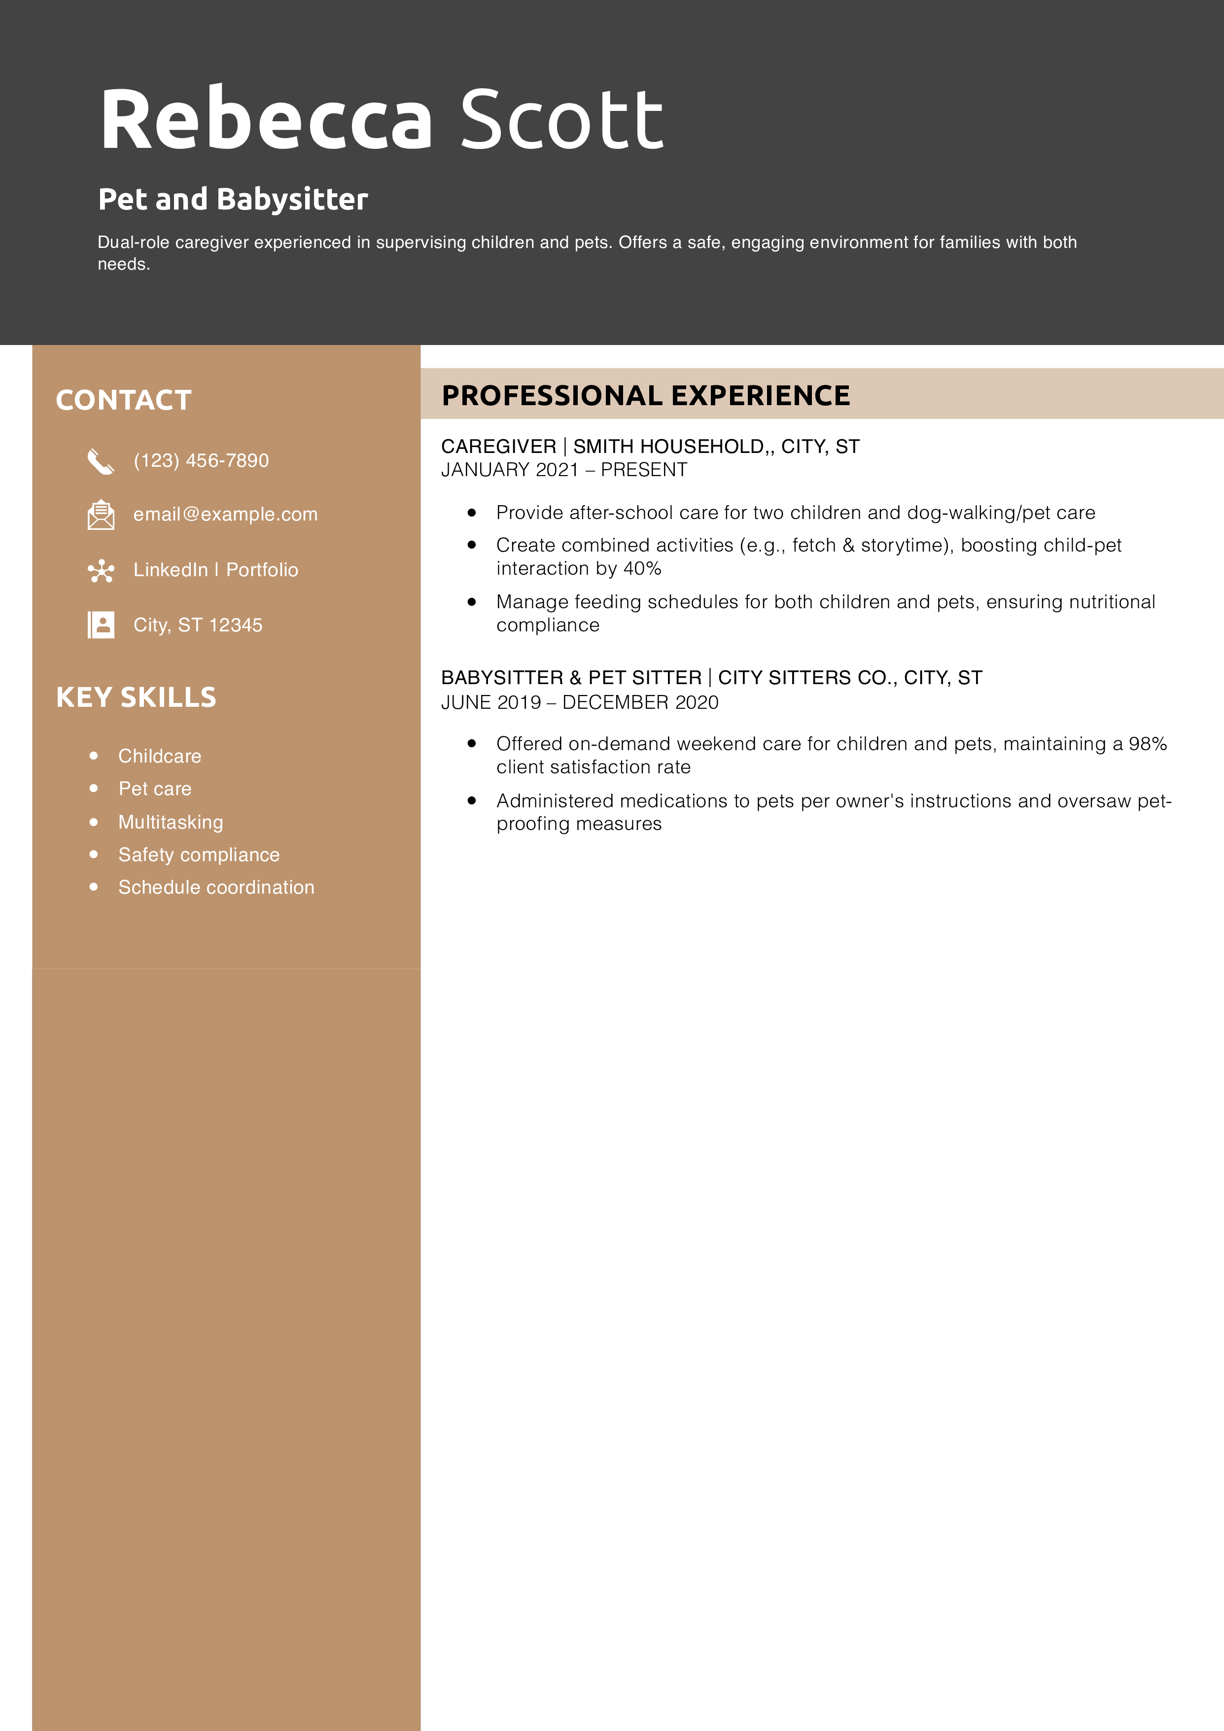
Task: Select the Safety compliance skill
Action: [x=199, y=854]
